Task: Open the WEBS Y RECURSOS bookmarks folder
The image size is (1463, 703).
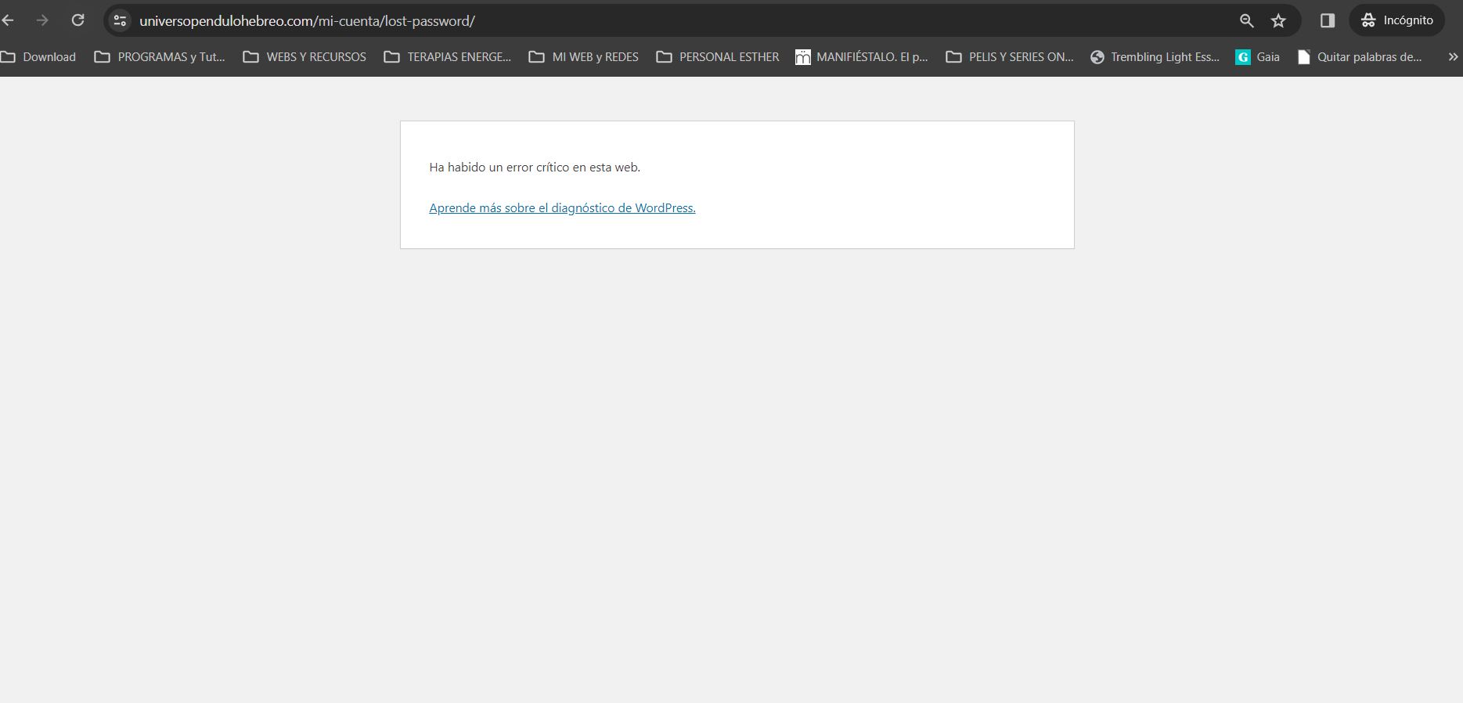Action: click(304, 57)
